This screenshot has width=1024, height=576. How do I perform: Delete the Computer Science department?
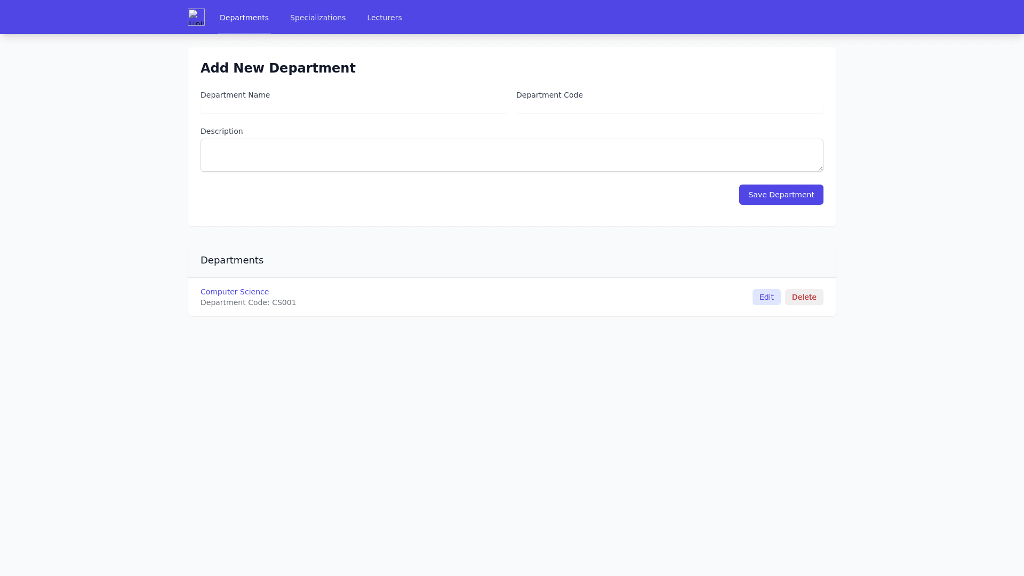(x=804, y=297)
